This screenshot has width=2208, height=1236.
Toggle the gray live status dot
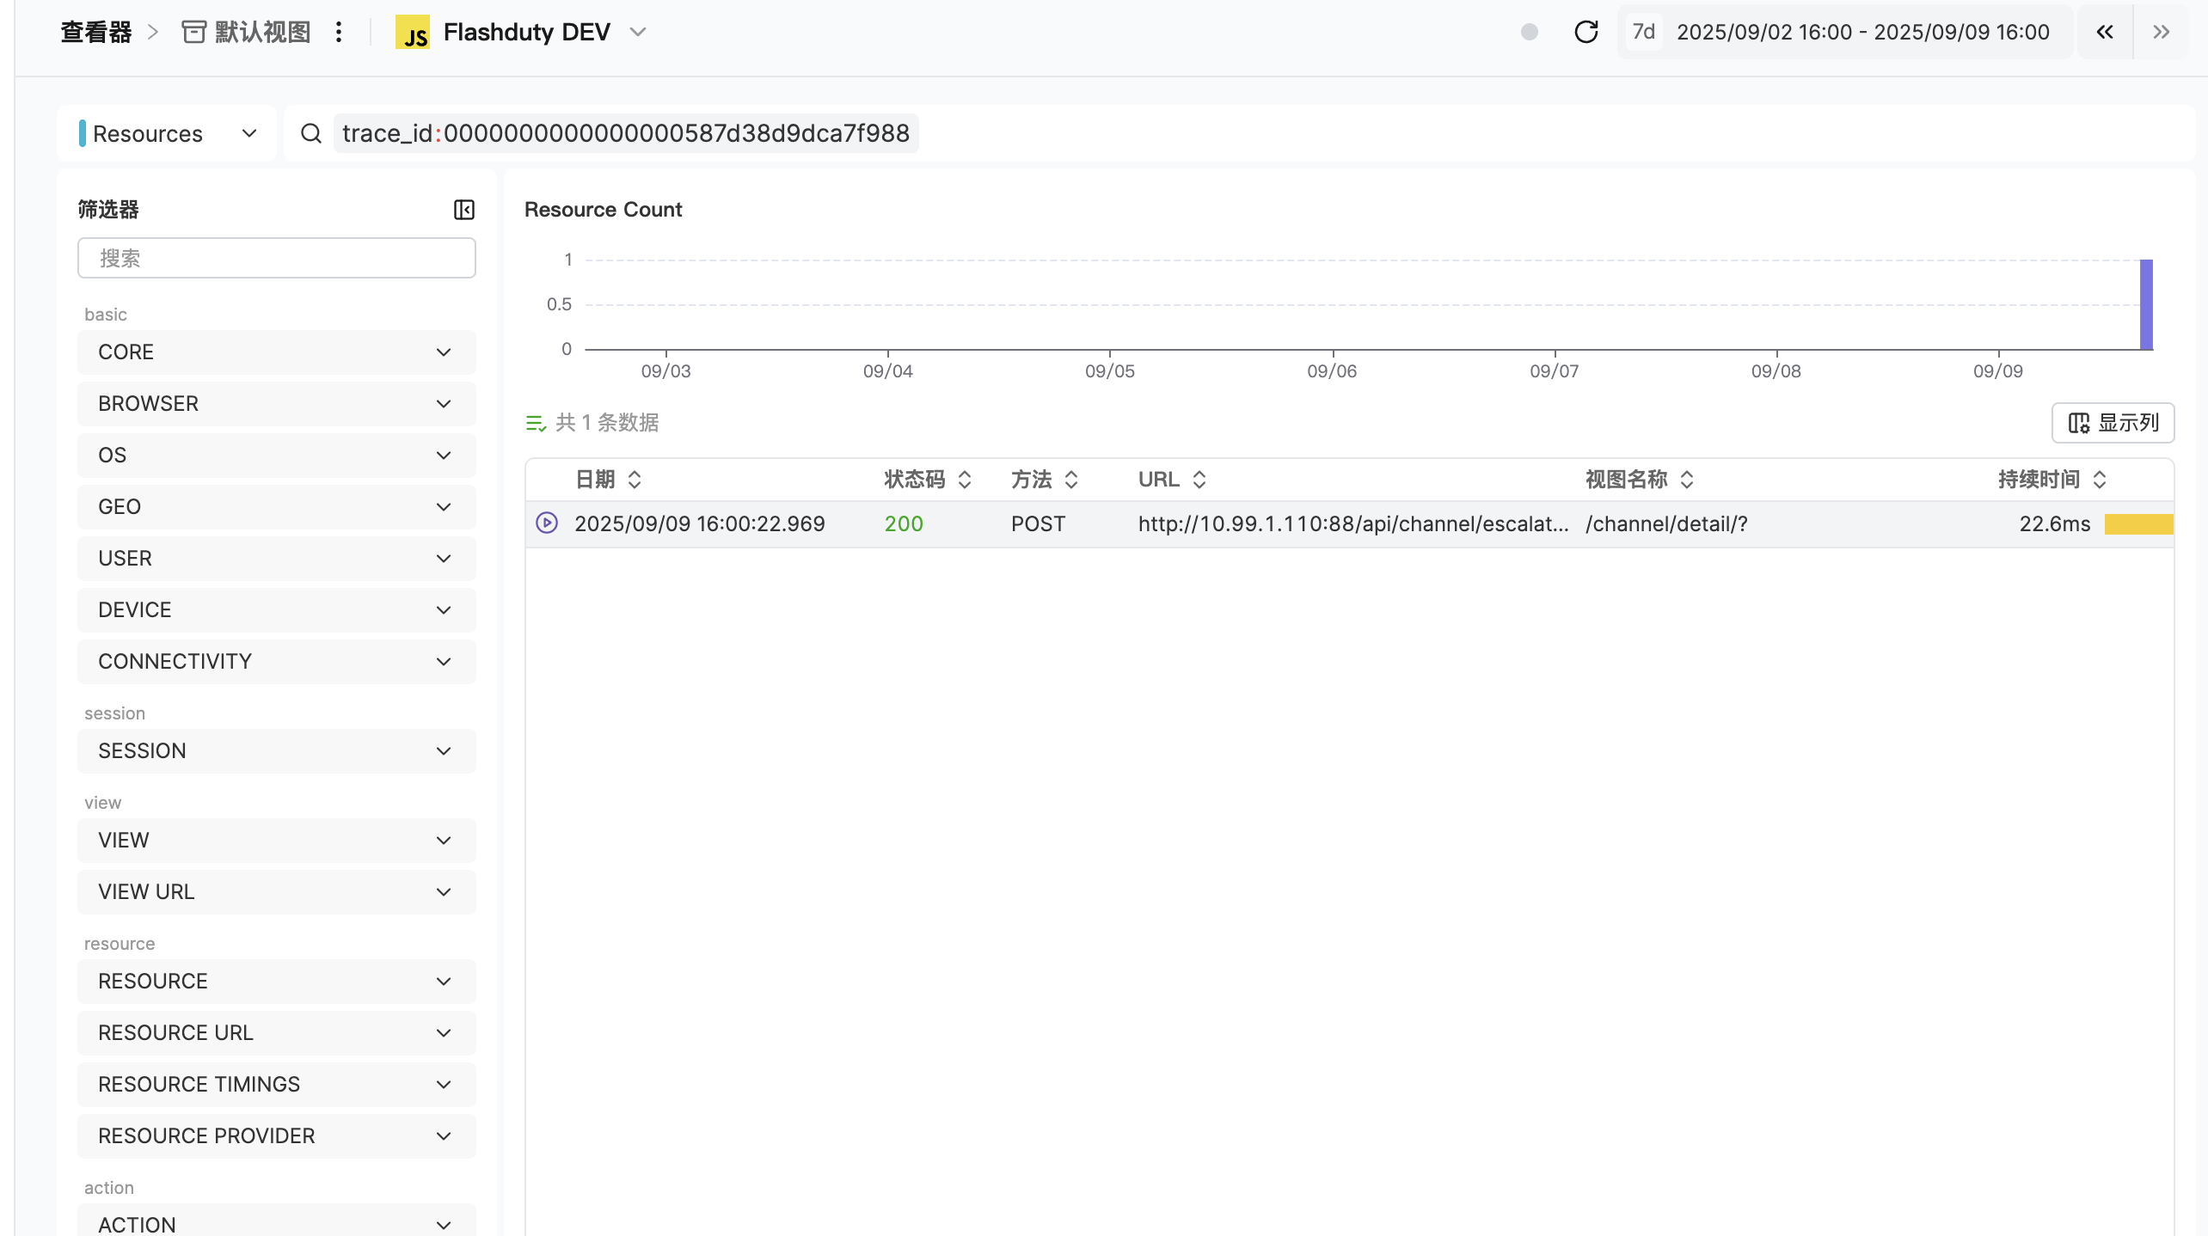pyautogui.click(x=1529, y=32)
